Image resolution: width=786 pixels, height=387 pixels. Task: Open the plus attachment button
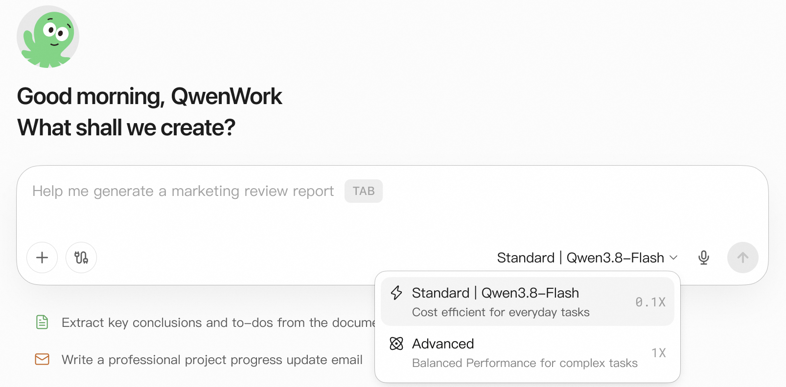[x=42, y=258]
